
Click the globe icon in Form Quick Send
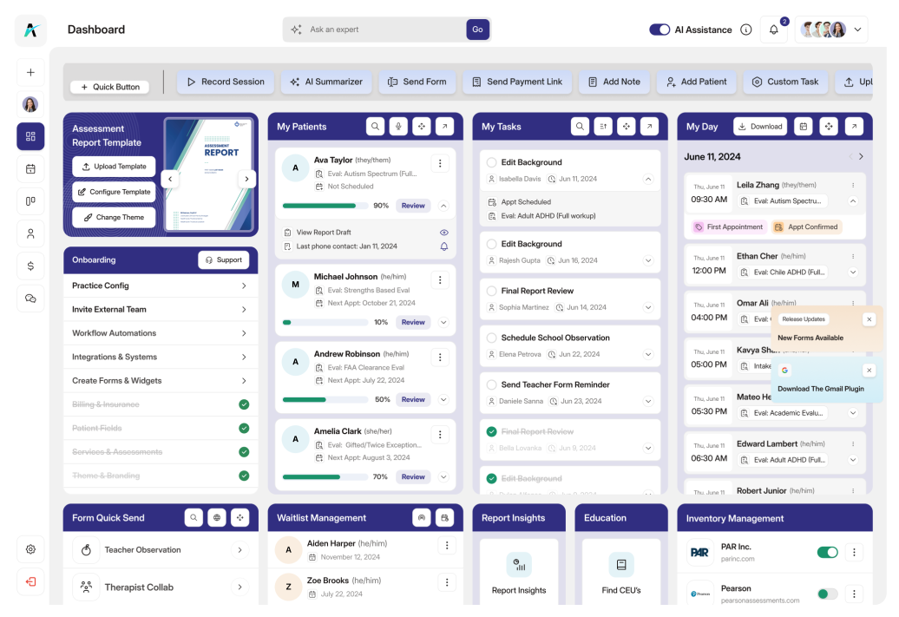(x=217, y=518)
